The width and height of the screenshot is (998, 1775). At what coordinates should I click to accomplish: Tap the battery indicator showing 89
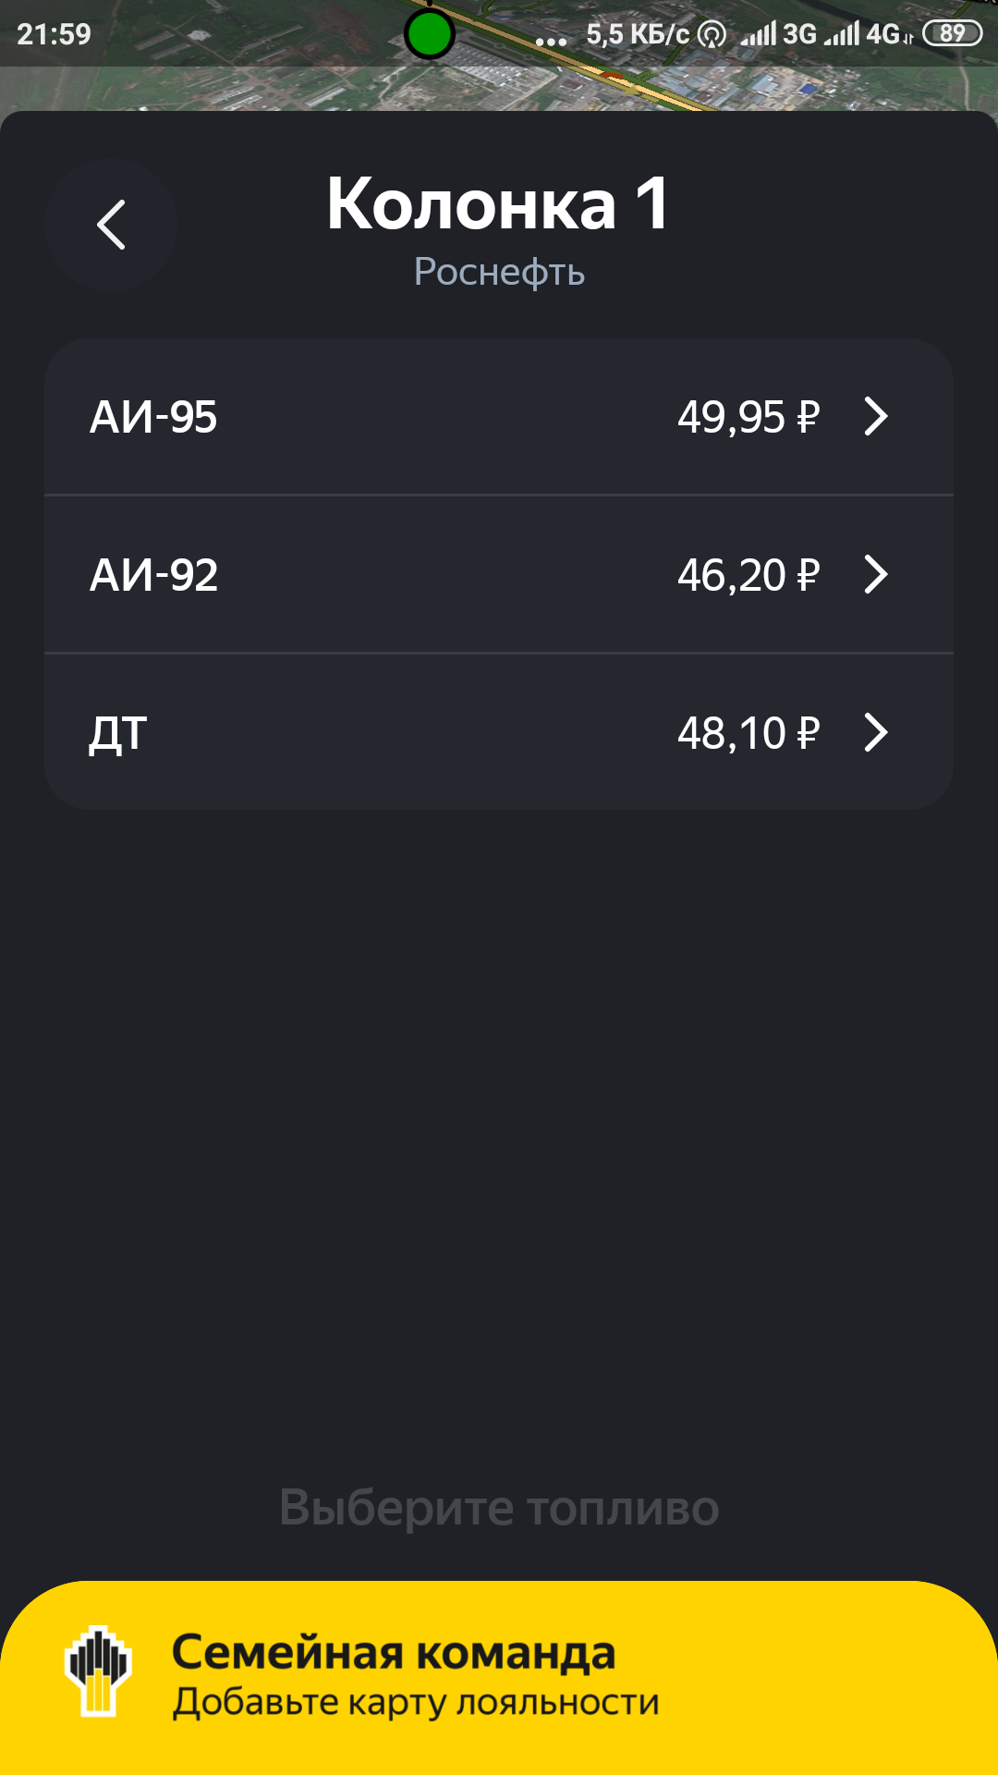coord(952,34)
